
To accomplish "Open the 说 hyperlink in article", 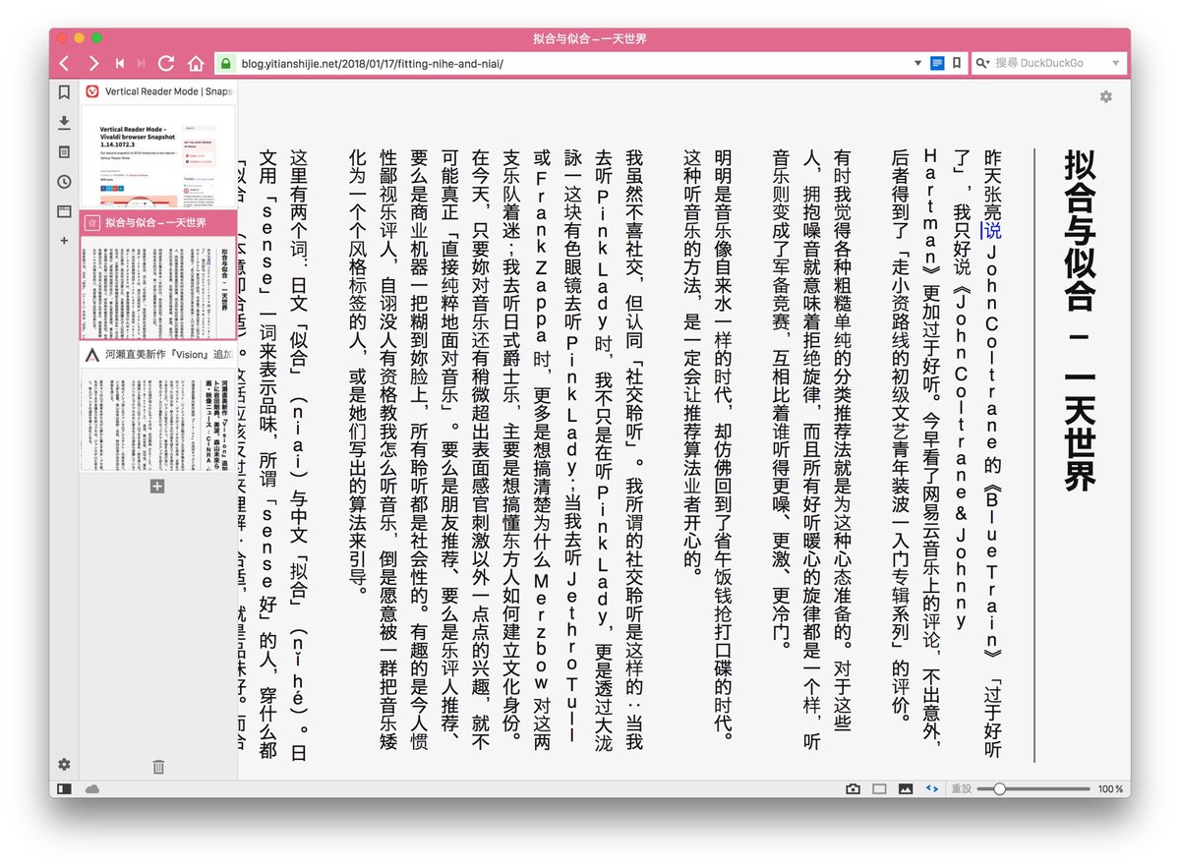I will click(991, 231).
